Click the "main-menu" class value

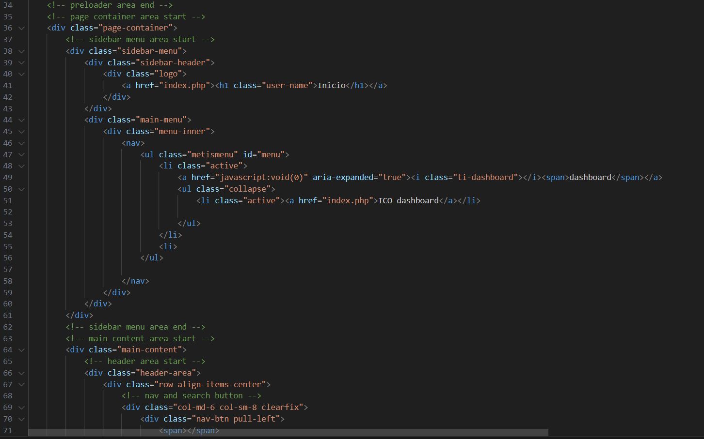pos(161,120)
